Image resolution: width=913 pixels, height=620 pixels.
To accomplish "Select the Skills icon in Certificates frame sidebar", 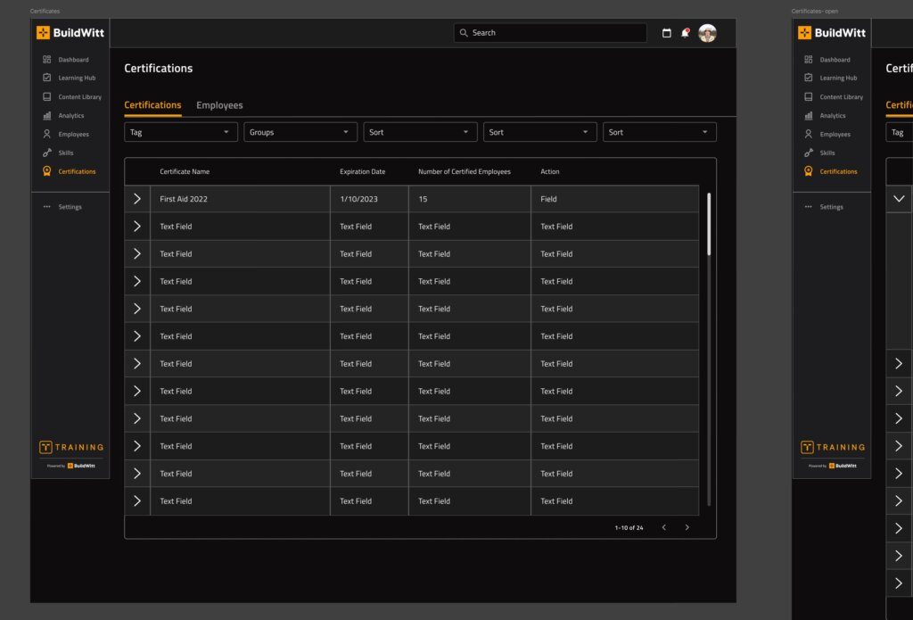I will [x=46, y=153].
